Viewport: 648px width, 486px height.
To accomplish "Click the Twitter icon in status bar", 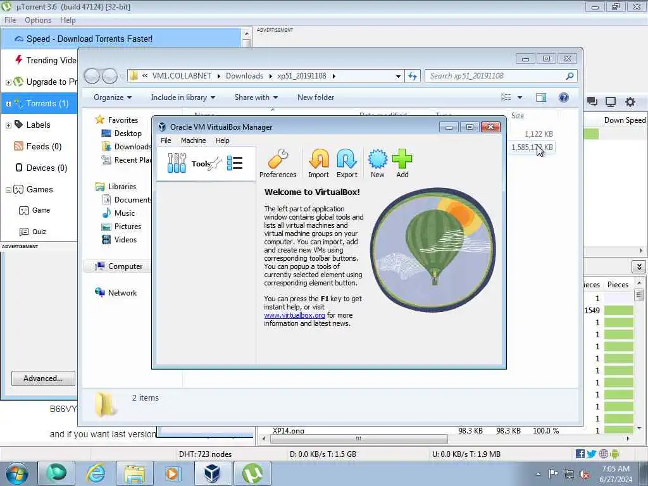I will pyautogui.click(x=592, y=454).
